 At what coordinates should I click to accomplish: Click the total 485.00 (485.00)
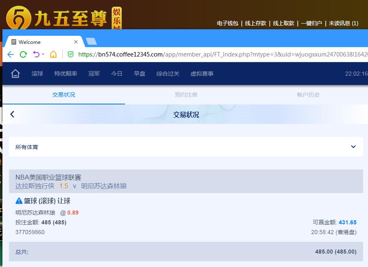tap(336, 252)
